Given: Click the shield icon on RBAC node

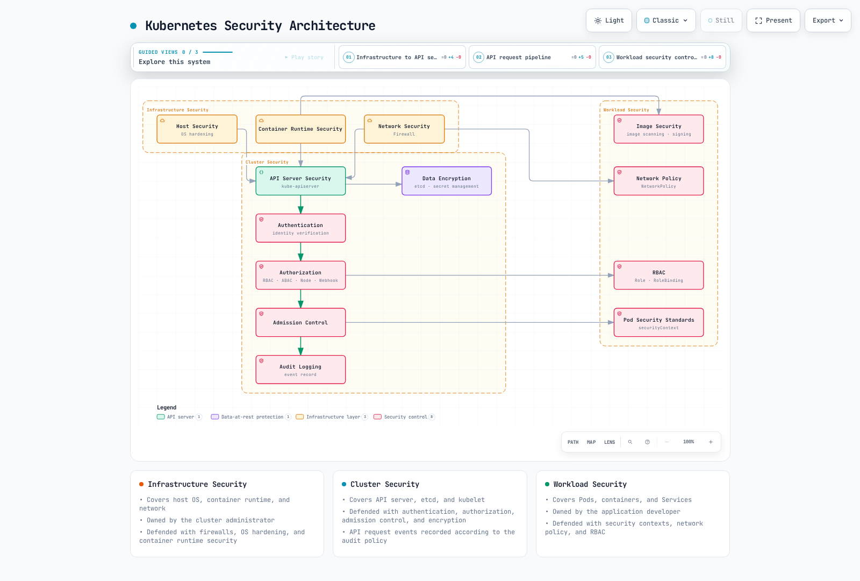Looking at the screenshot, I should pos(619,266).
